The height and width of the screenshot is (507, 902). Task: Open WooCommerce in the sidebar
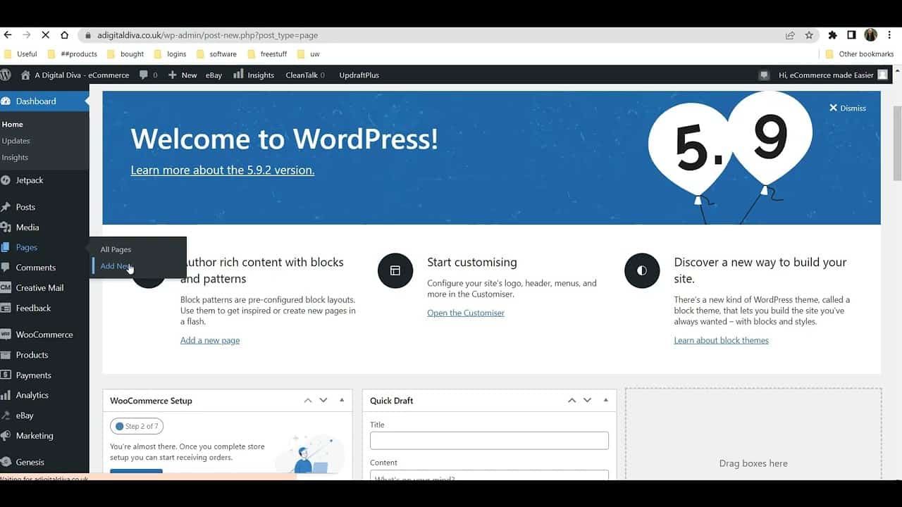click(44, 334)
